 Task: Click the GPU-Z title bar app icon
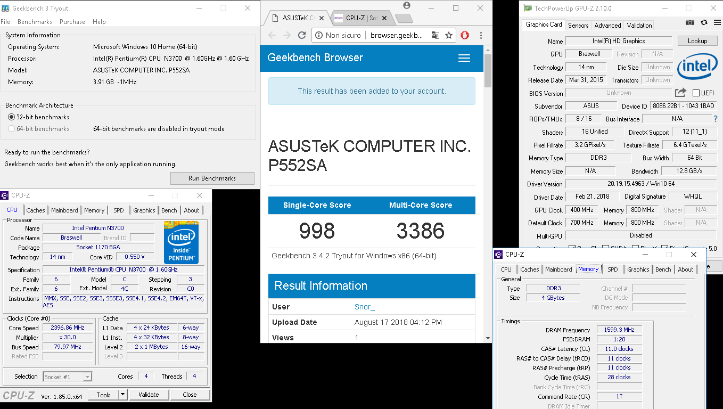point(527,8)
